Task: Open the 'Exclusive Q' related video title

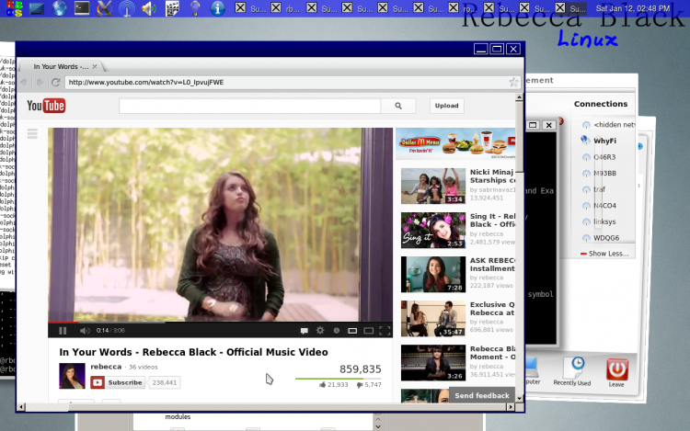Action: [x=492, y=309]
